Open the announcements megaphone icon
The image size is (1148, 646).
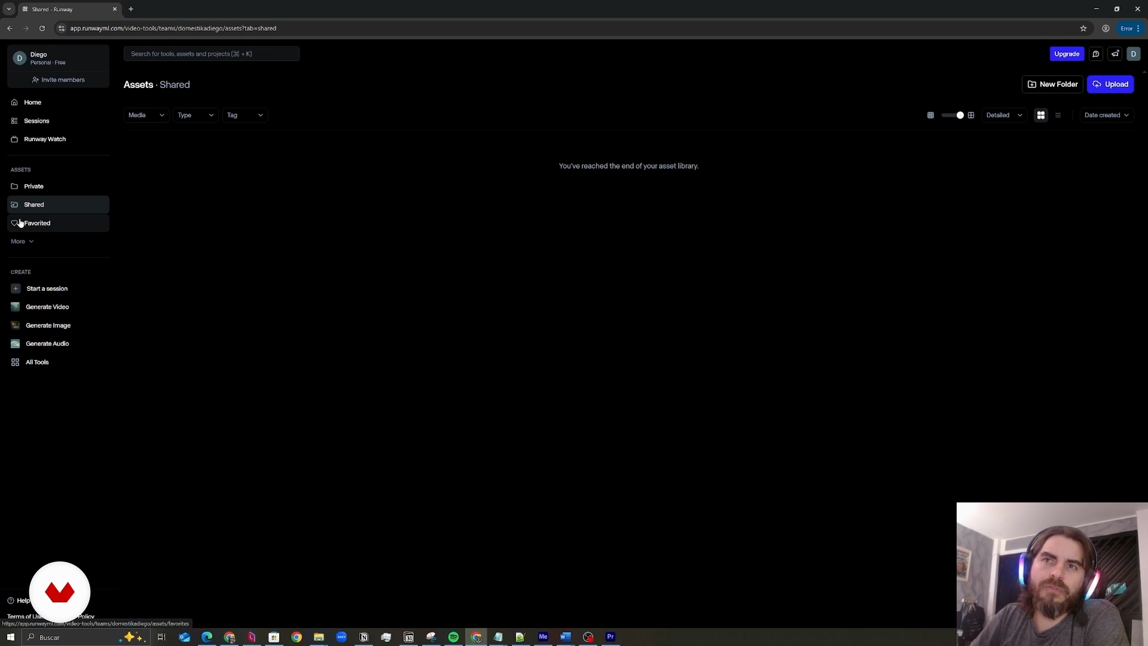pos(1115,54)
